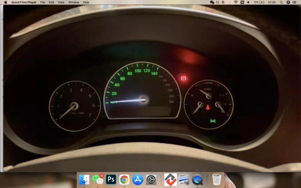Open Finder from the Dock
The width and height of the screenshot is (301, 188).
84,180
